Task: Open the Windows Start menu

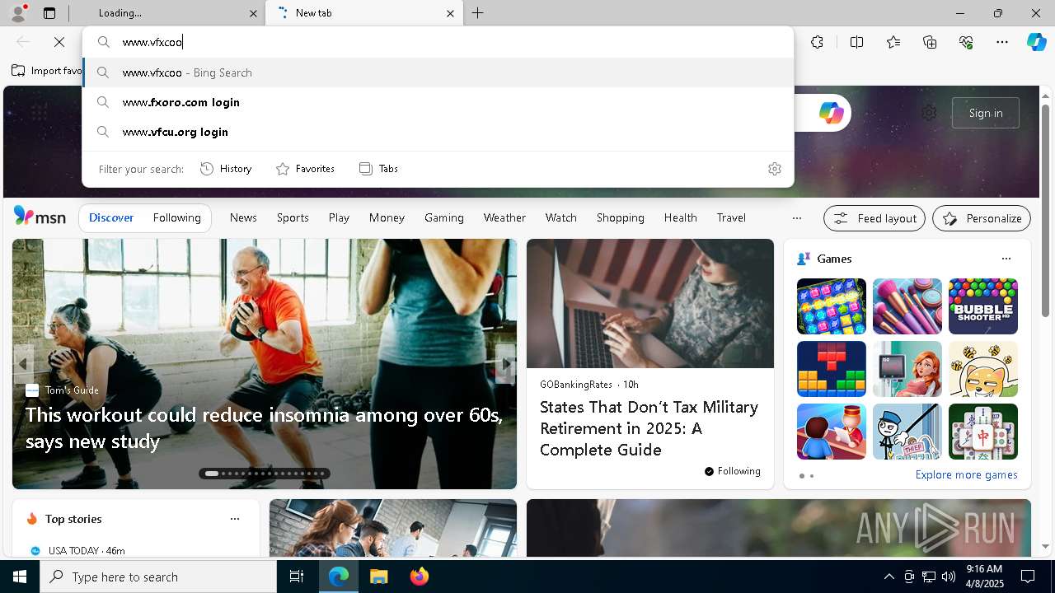Action: (x=20, y=577)
